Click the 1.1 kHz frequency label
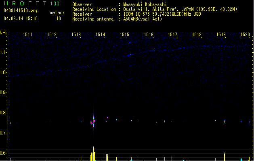 pyautogui.click(x=4, y=52)
